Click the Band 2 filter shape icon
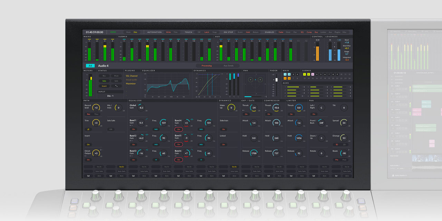442x221 pixels. pyautogui.click(x=146, y=135)
